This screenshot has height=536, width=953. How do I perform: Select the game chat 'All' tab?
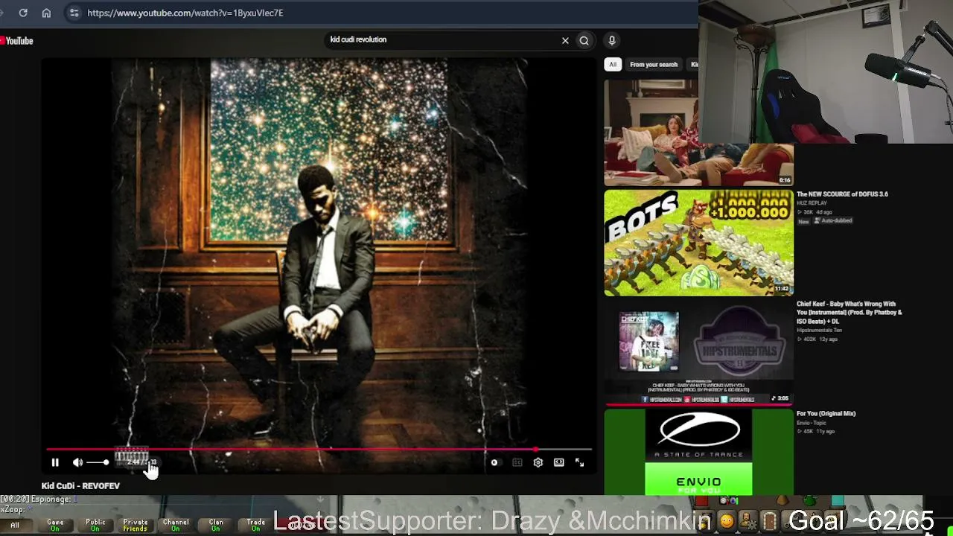click(x=15, y=526)
